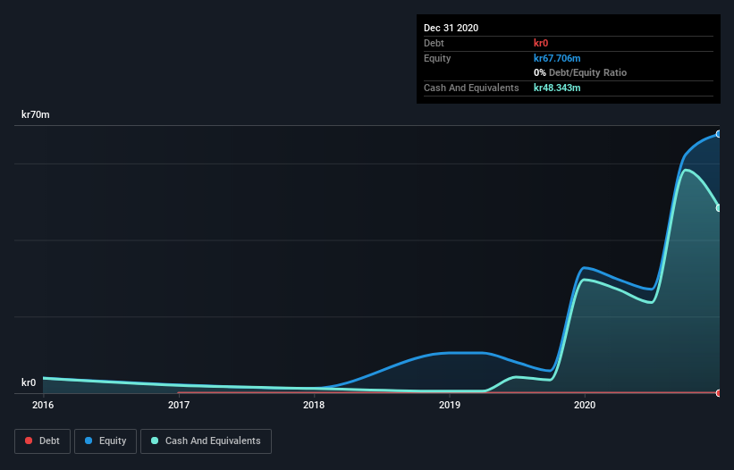Click the red Debt endpoint marker
The image size is (734, 470).
tap(719, 393)
